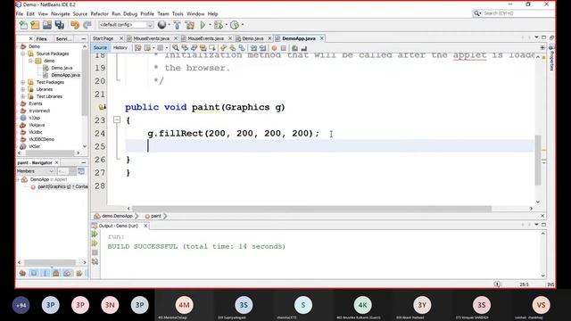This screenshot has width=571, height=321.
Task: Select the Source view button
Action: pyautogui.click(x=100, y=47)
